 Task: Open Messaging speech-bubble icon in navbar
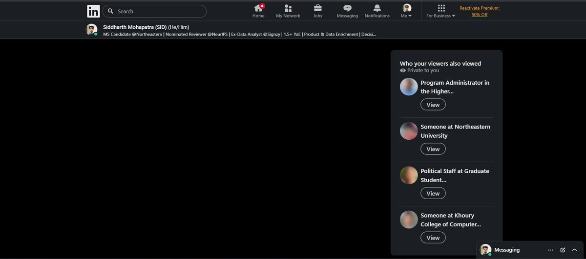347,8
